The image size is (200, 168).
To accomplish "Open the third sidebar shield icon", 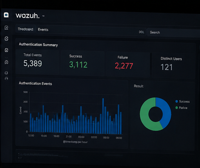I will (x=6, y=50).
